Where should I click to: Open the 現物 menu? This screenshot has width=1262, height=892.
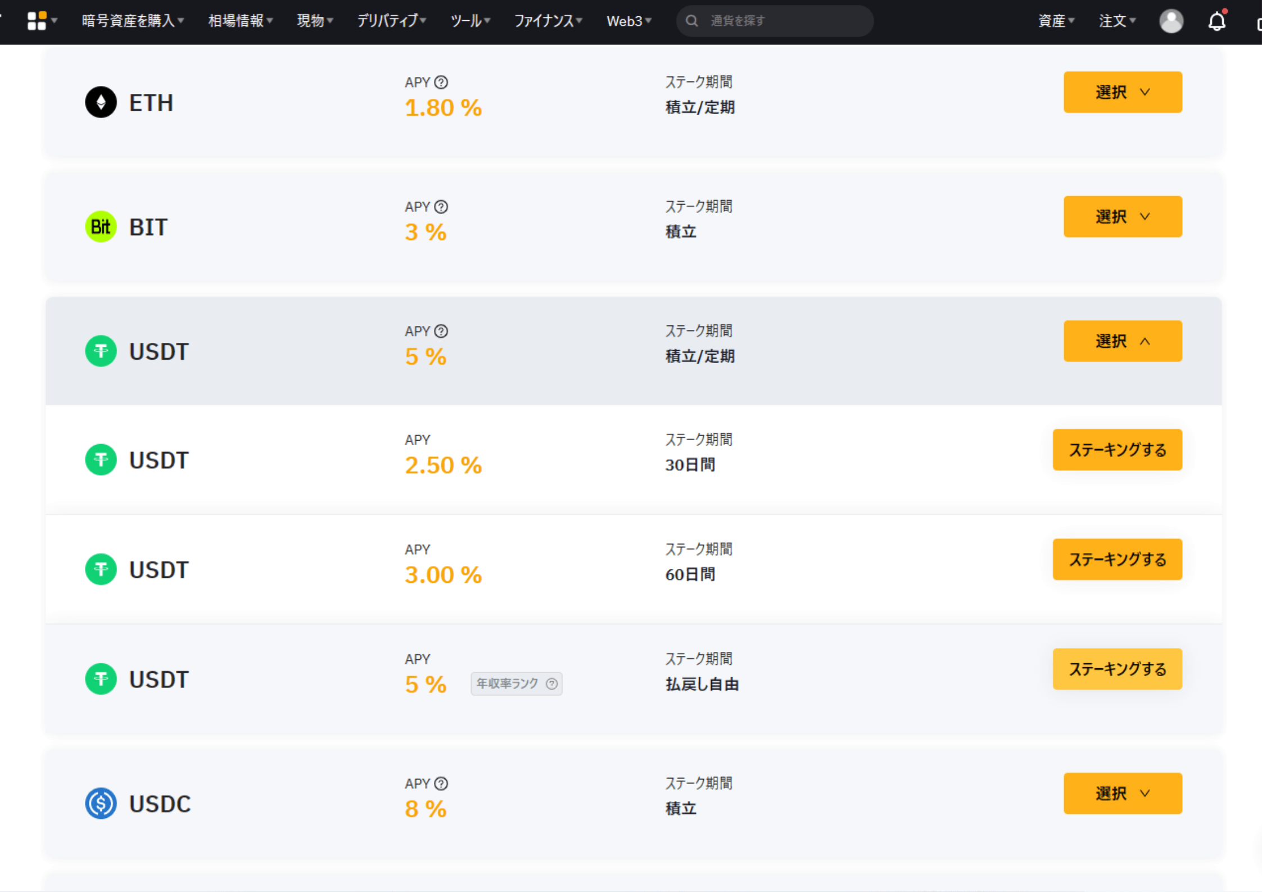tap(315, 21)
